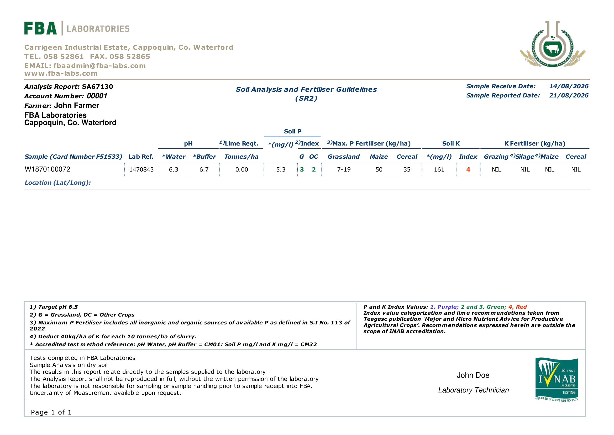Click footnote 1 Target pH 6.5
The image size is (614, 435).
[x=54, y=307]
